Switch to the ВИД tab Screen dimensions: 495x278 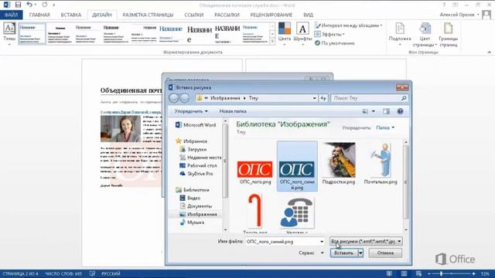(x=308, y=15)
